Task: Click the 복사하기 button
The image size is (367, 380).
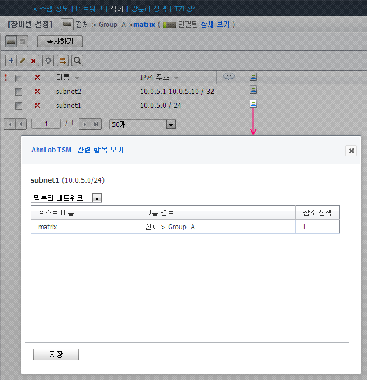Action: pos(60,41)
